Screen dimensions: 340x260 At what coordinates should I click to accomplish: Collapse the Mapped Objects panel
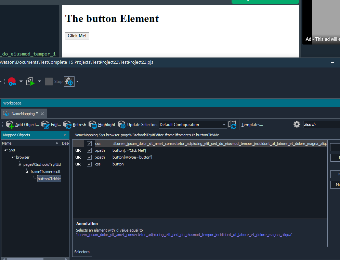[x=65, y=135]
